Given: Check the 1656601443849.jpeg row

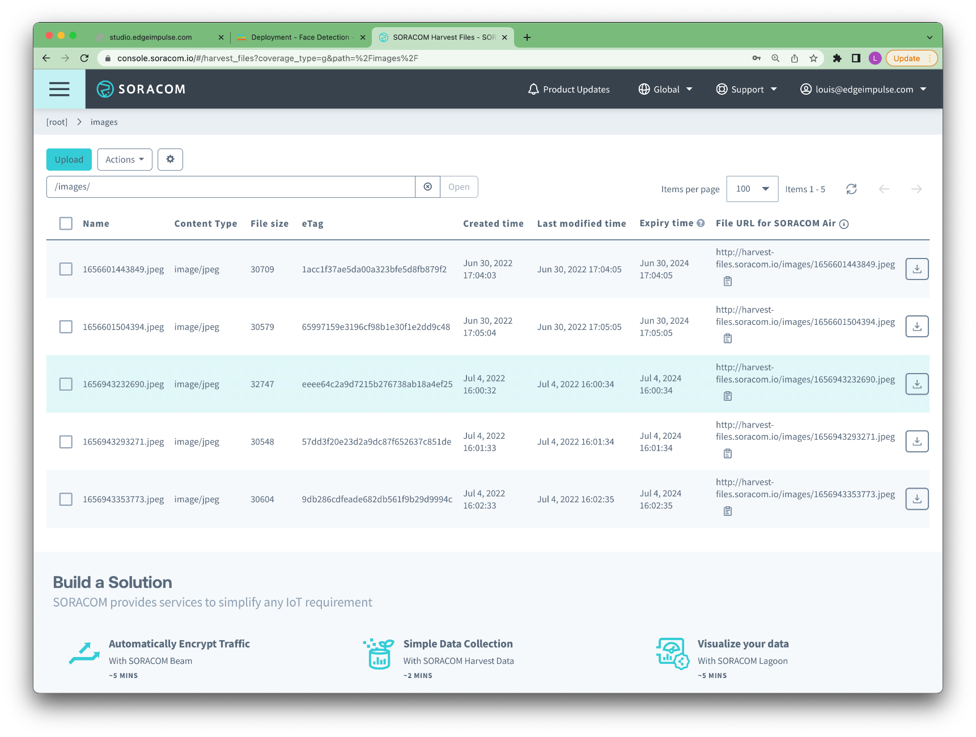Looking at the screenshot, I should (x=66, y=269).
